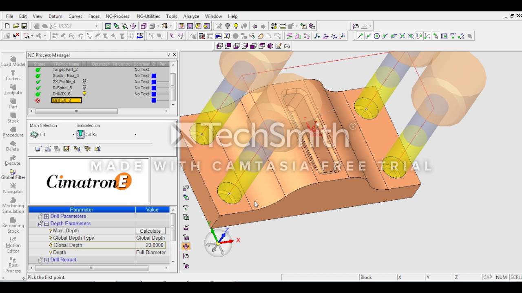Image resolution: width=522 pixels, height=293 pixels.
Task: Open the Stock sidebar tool
Action: pos(13,118)
